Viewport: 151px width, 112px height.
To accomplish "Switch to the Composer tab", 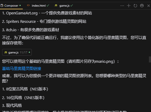I will pos(11,6).
